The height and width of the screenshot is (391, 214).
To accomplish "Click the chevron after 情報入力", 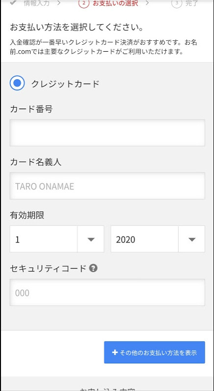I will click(59, 3).
